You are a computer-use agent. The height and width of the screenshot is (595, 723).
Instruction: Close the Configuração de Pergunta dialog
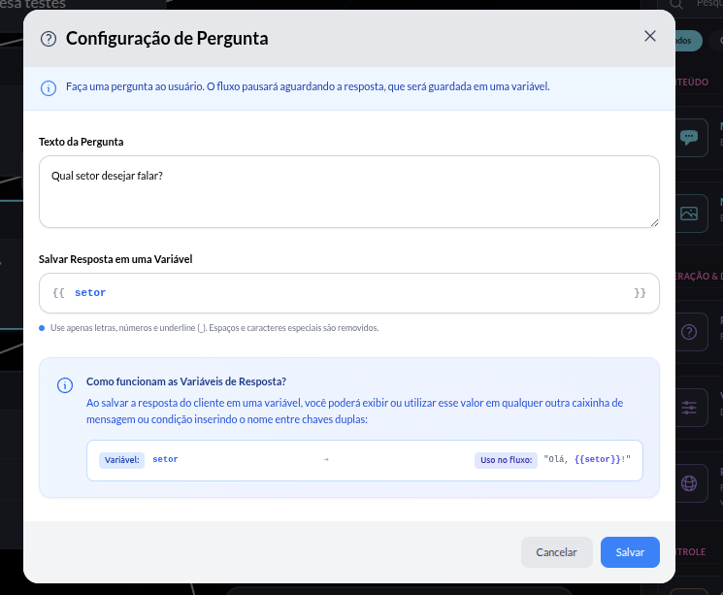tap(649, 36)
